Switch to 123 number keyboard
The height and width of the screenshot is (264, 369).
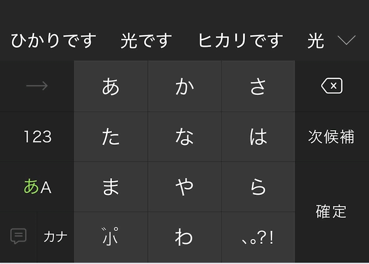(38, 137)
